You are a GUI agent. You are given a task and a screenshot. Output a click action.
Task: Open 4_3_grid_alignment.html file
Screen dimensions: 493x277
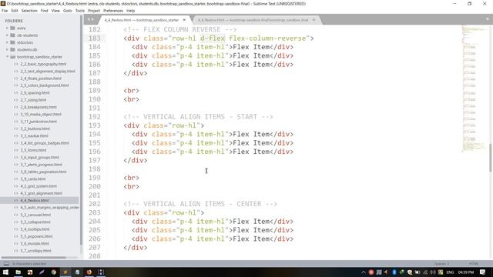[x=41, y=193]
